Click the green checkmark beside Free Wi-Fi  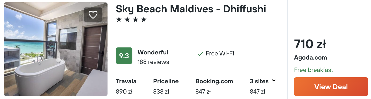pyautogui.click(x=200, y=54)
